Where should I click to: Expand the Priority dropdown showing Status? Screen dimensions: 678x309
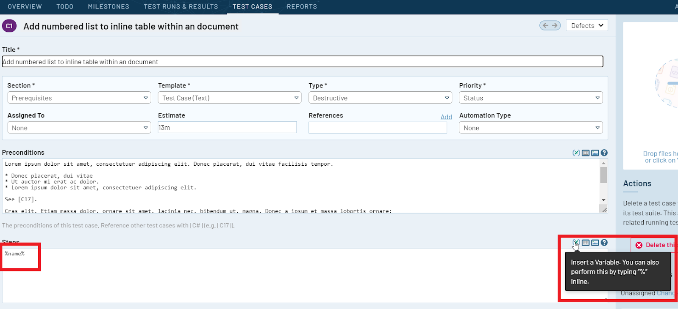click(x=531, y=98)
